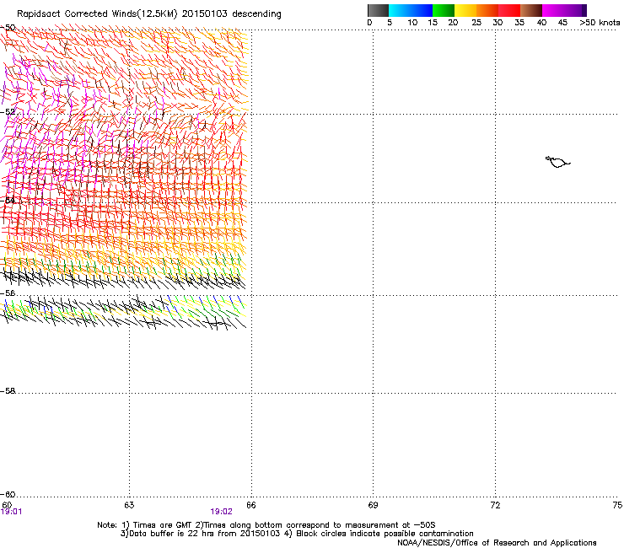Click the magenta 40-45 knots legend segment
The image size is (624, 548).
click(553, 10)
